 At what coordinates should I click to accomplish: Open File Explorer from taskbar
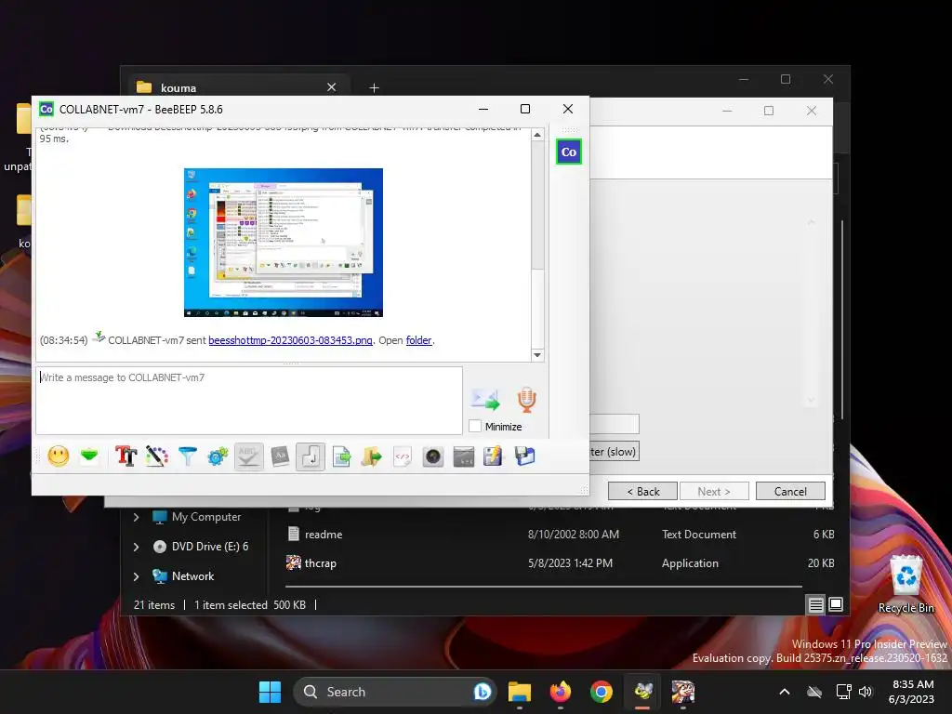(520, 692)
